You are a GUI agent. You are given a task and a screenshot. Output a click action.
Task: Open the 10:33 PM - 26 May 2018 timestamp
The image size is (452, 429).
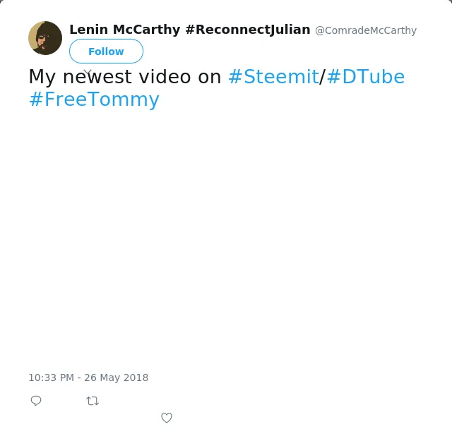pos(88,377)
